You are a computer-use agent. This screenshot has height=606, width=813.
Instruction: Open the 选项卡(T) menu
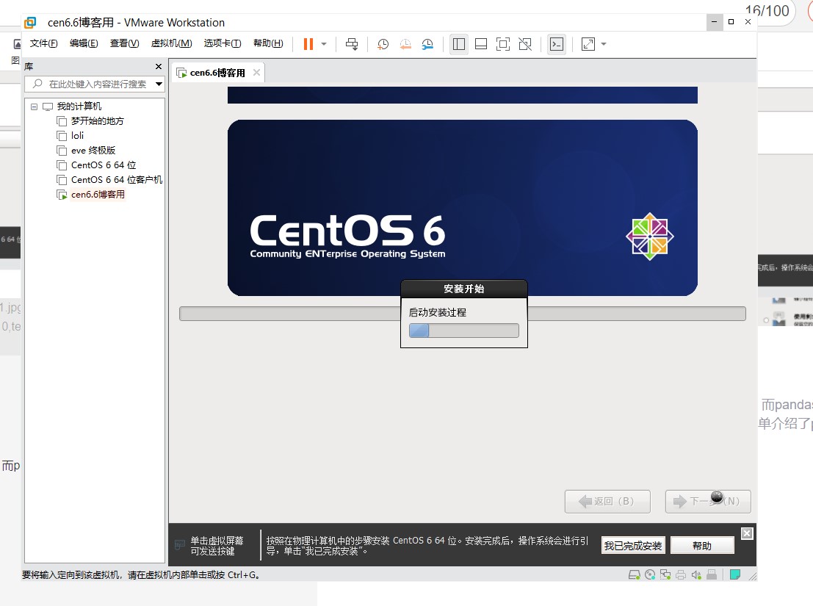coord(223,43)
